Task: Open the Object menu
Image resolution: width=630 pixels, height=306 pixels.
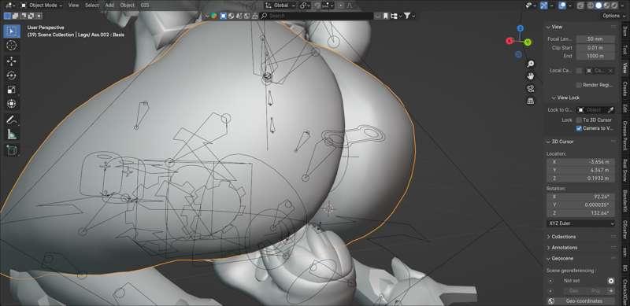Action: (x=128, y=6)
